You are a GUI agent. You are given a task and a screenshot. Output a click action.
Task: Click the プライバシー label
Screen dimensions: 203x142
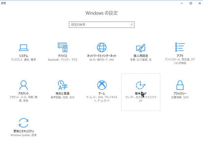pos(180,93)
